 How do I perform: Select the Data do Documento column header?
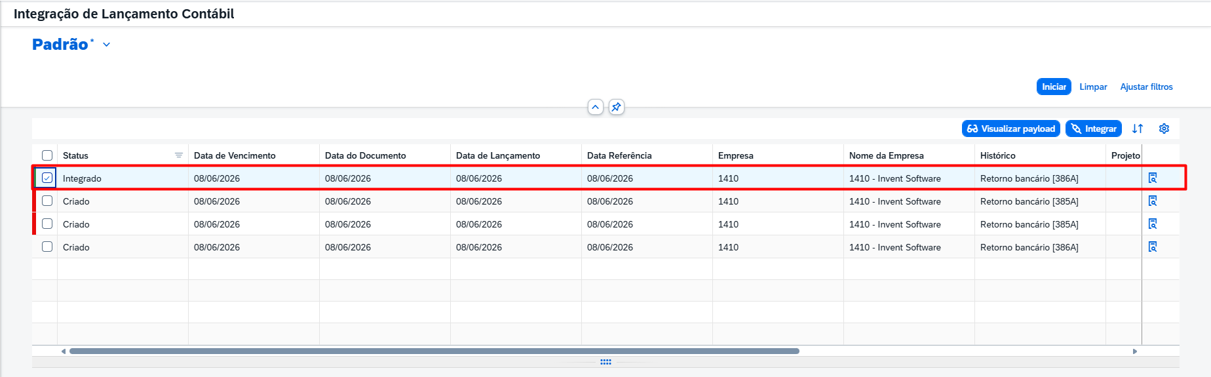pyautogui.click(x=385, y=155)
